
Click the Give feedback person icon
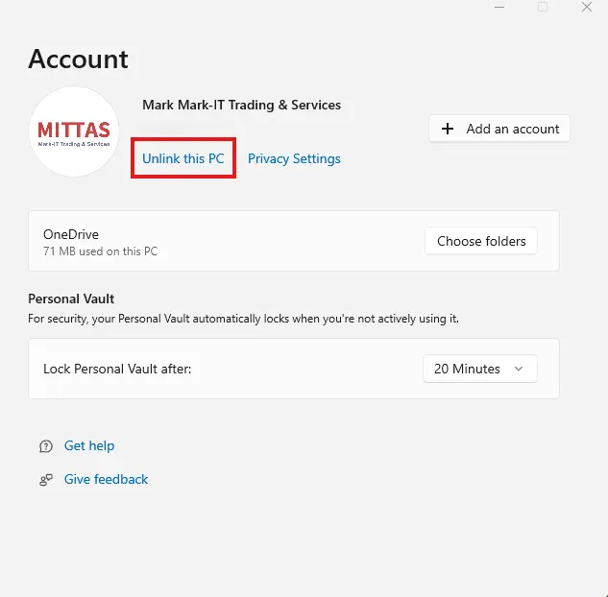[x=46, y=480]
